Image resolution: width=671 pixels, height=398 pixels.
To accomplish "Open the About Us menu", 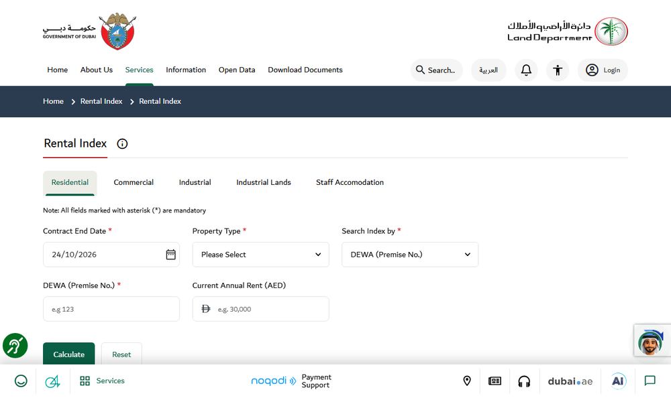I will (96, 70).
